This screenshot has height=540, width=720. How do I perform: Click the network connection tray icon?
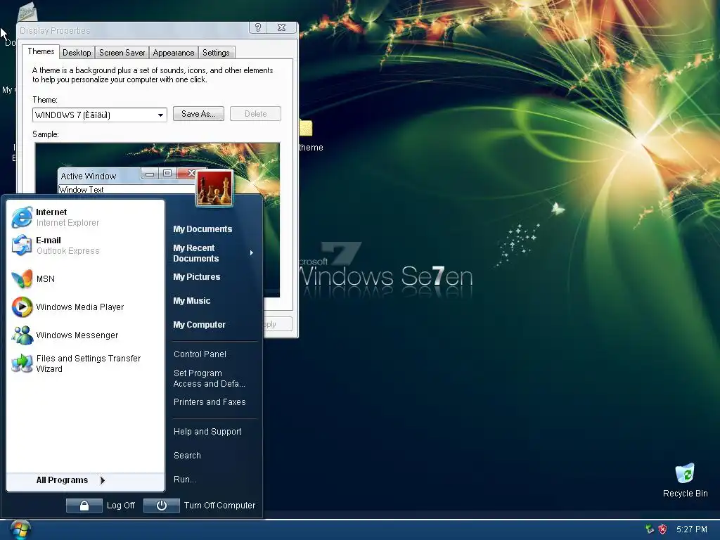(649, 529)
